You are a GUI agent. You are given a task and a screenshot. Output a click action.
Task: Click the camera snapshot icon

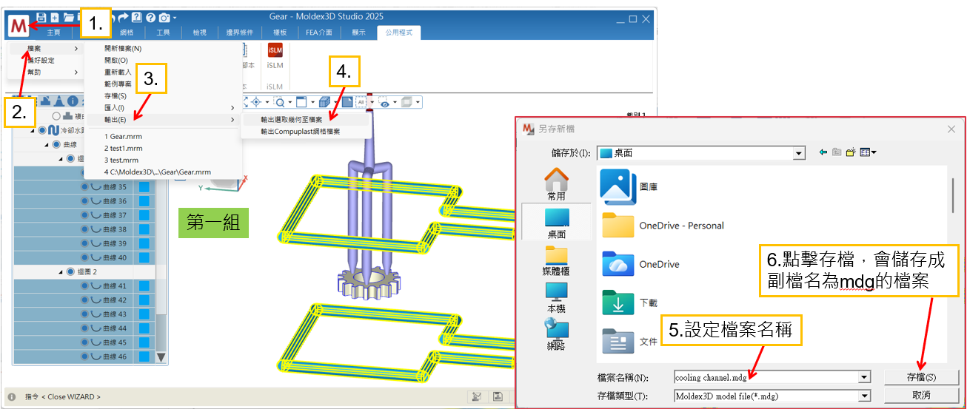pos(164,17)
